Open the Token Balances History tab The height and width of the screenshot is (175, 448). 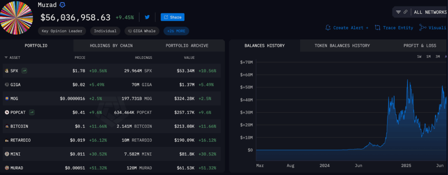pyautogui.click(x=342, y=45)
